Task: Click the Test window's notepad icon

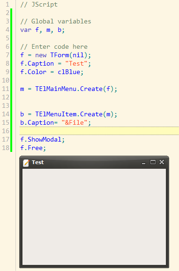Action: point(26,163)
